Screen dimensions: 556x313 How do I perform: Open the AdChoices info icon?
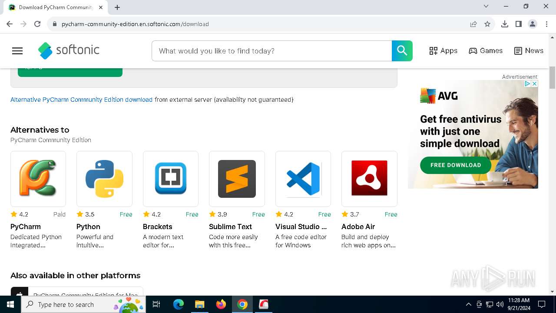click(527, 83)
